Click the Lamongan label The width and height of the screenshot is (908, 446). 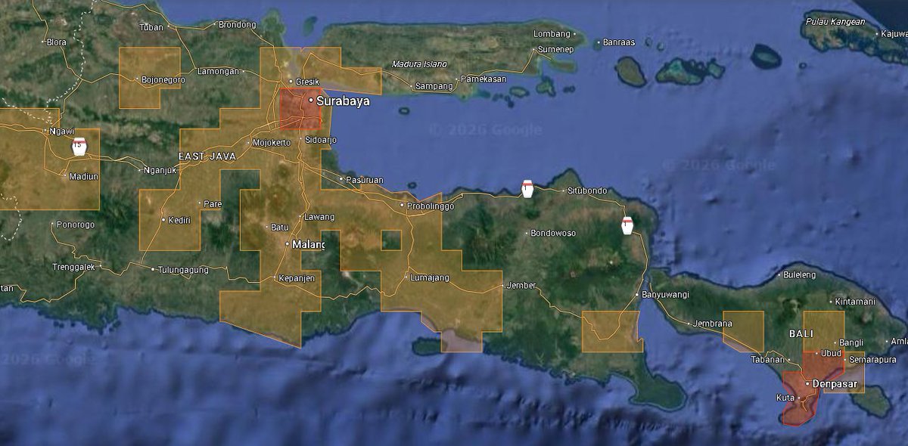(x=218, y=71)
